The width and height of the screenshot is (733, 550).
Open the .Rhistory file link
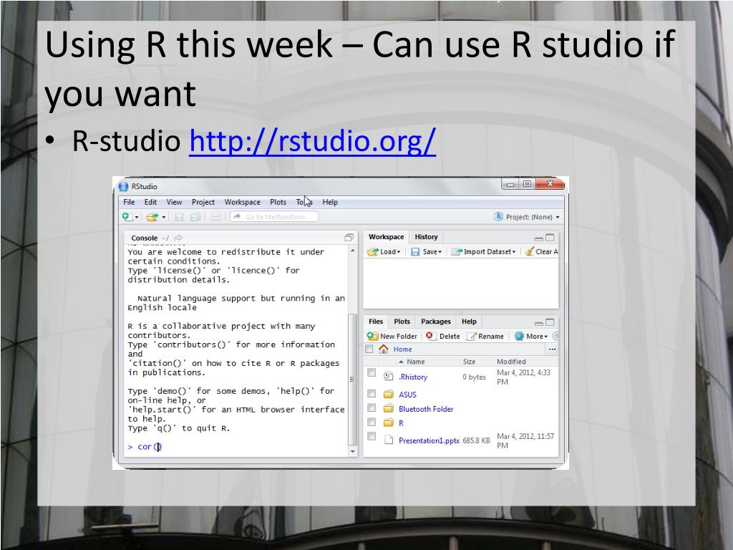[413, 377]
